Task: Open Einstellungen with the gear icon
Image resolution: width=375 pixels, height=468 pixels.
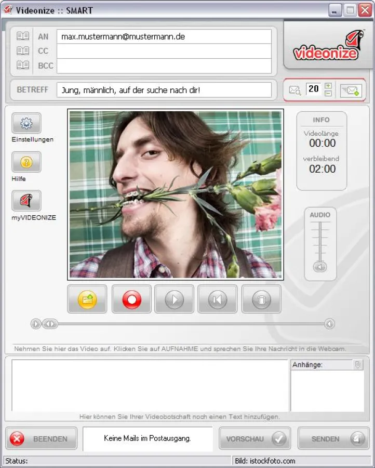Action: coord(26,123)
